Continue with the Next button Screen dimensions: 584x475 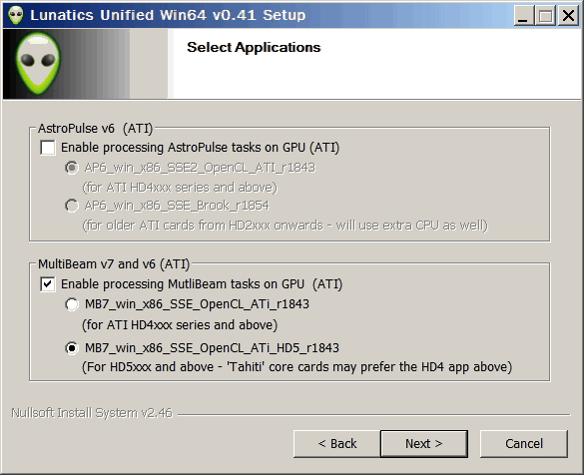[424, 444]
